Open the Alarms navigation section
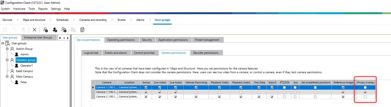Viewport: 391px width, 107px height. coord(140,20)
